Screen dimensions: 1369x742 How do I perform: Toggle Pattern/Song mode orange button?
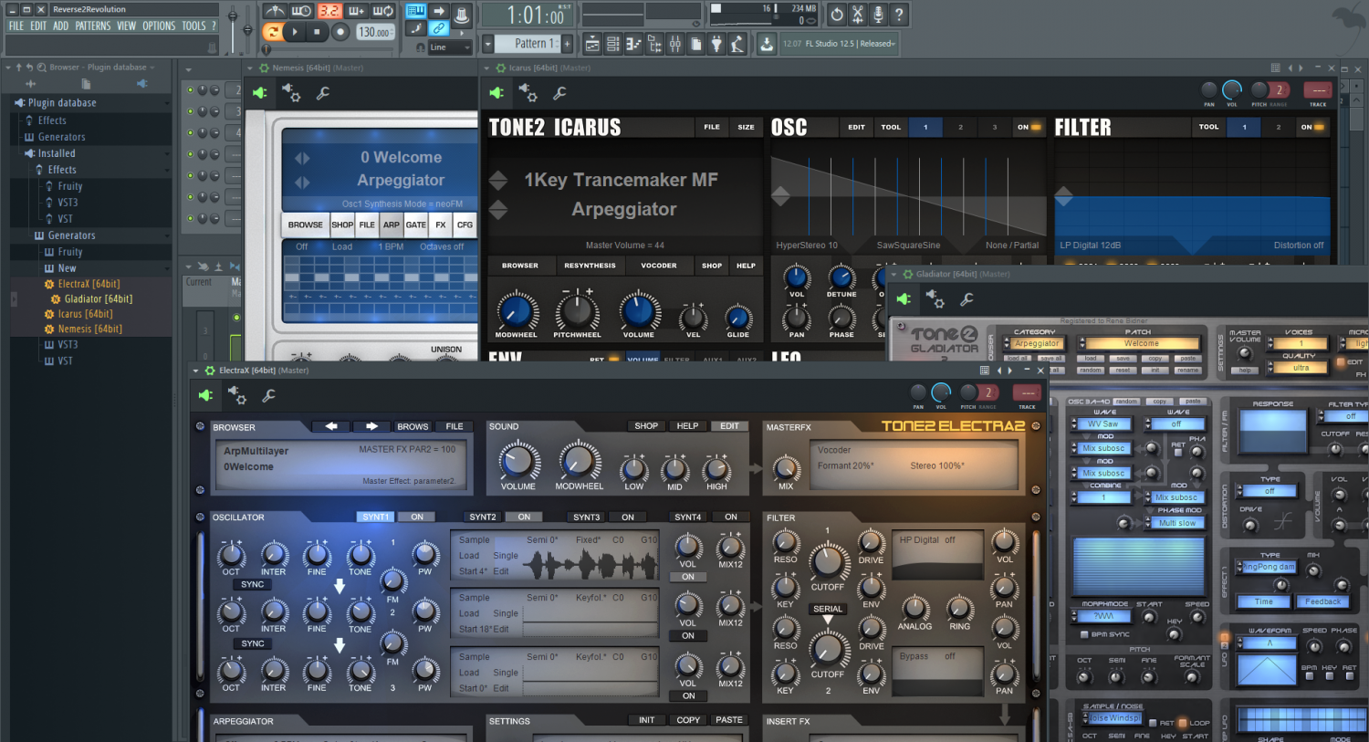tap(272, 32)
